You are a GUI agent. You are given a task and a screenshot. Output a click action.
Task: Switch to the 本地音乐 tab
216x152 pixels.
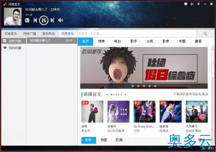11,34
